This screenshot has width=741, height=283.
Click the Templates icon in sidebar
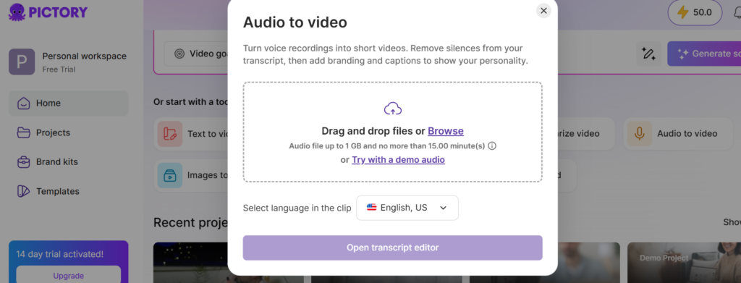pos(24,191)
